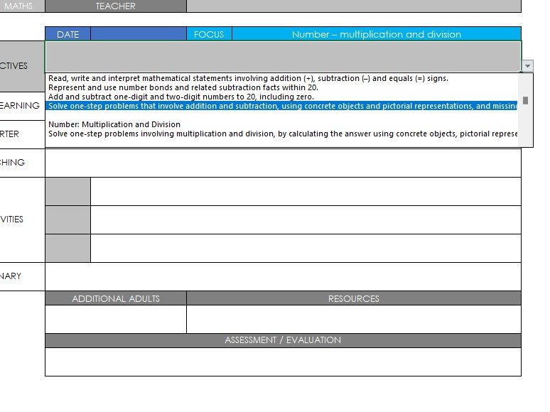
Task: Select the grey objectives cell above the list
Action: 283,56
